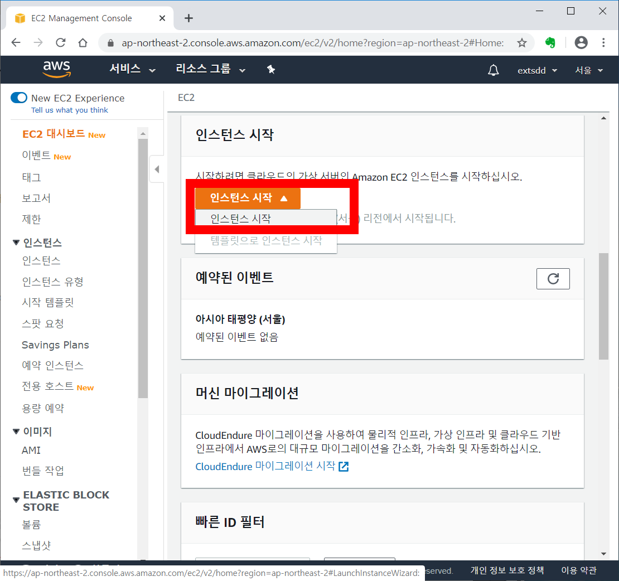
Task: Open the 서비스 services dropdown
Action: (132, 69)
